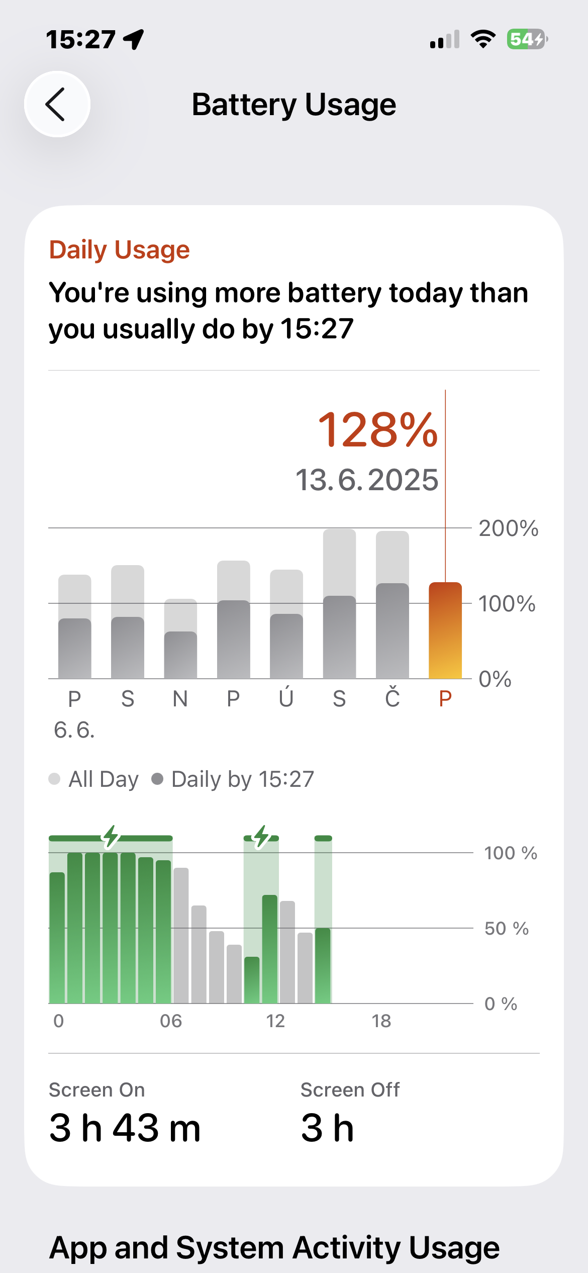Tap the back chevron button
Image resolution: width=588 pixels, height=1273 pixels.
pos(57,104)
